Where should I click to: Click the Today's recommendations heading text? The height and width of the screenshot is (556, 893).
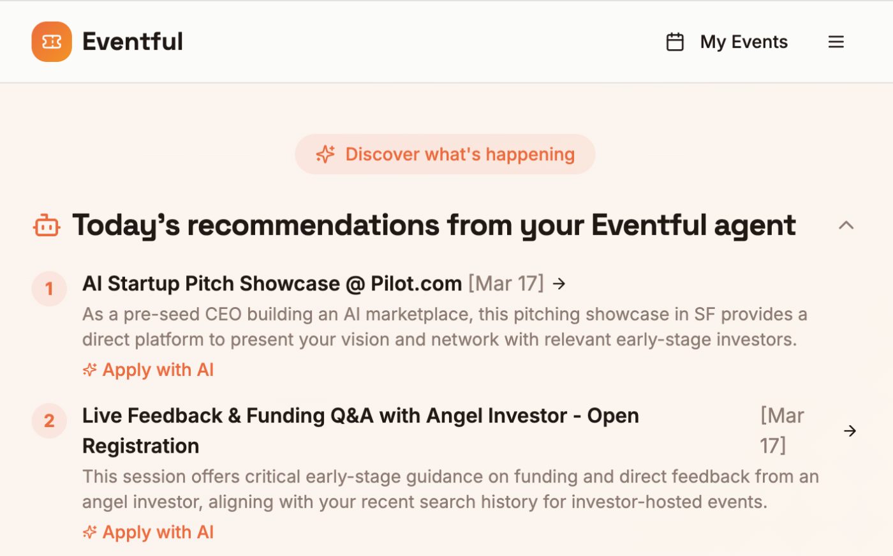pyautogui.click(x=434, y=225)
